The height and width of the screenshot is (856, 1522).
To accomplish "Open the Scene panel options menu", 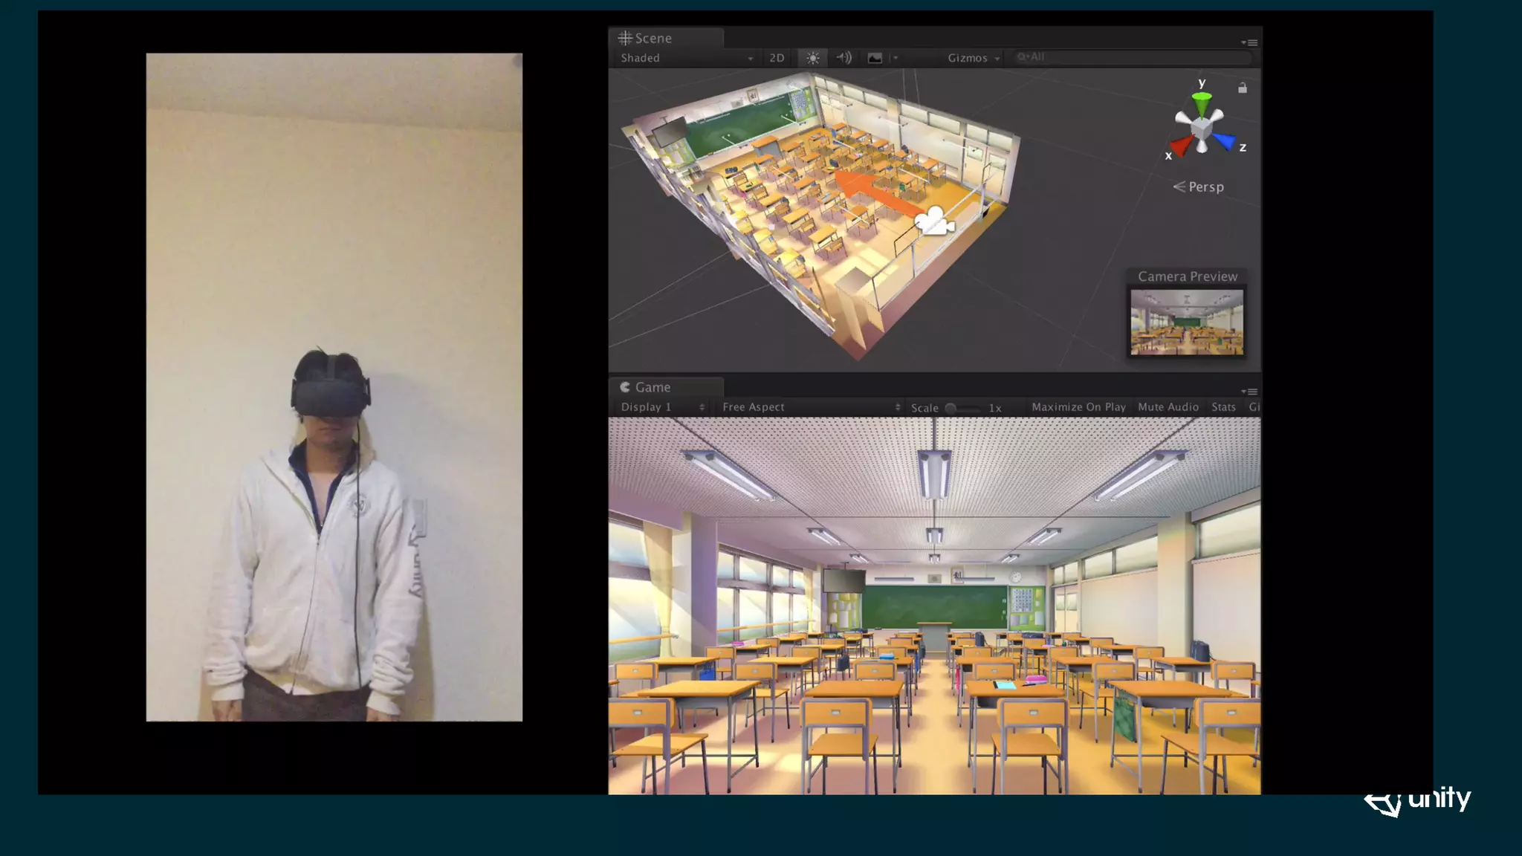I will [1249, 42].
